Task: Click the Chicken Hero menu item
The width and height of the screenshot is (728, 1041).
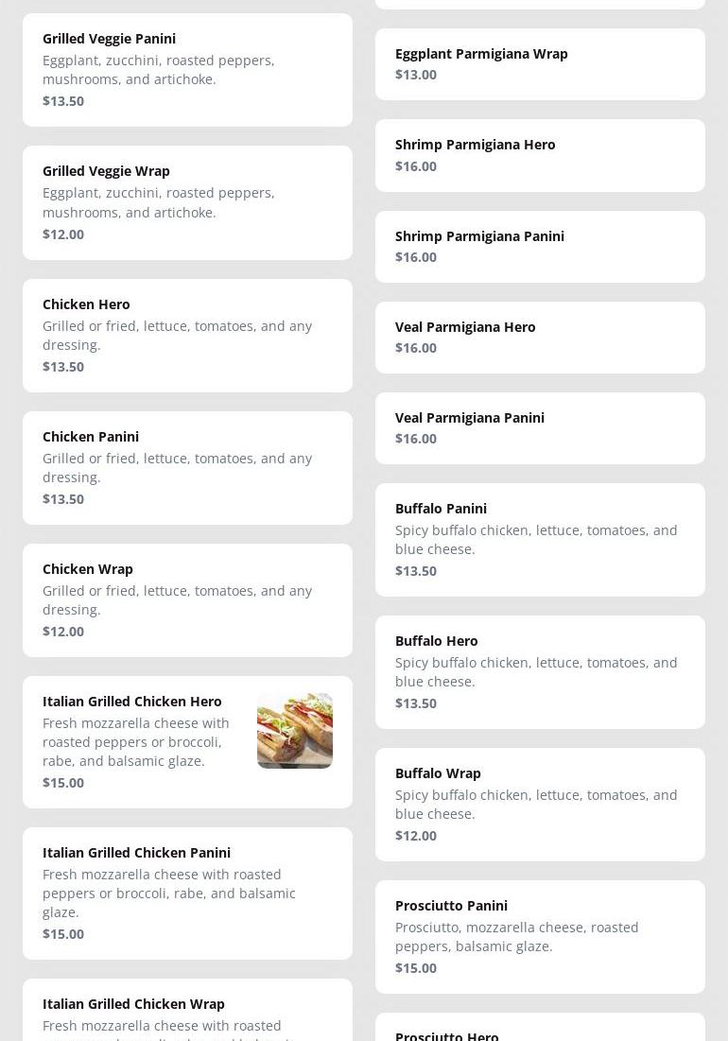Action: 187,335
